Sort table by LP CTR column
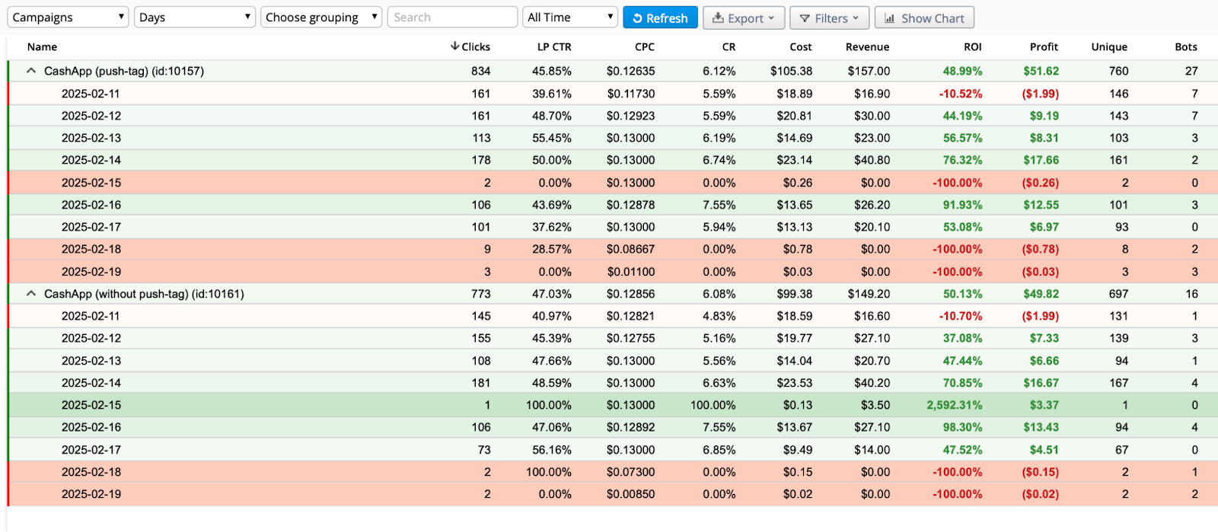Viewport: 1218px width, 532px height. pyautogui.click(x=554, y=46)
